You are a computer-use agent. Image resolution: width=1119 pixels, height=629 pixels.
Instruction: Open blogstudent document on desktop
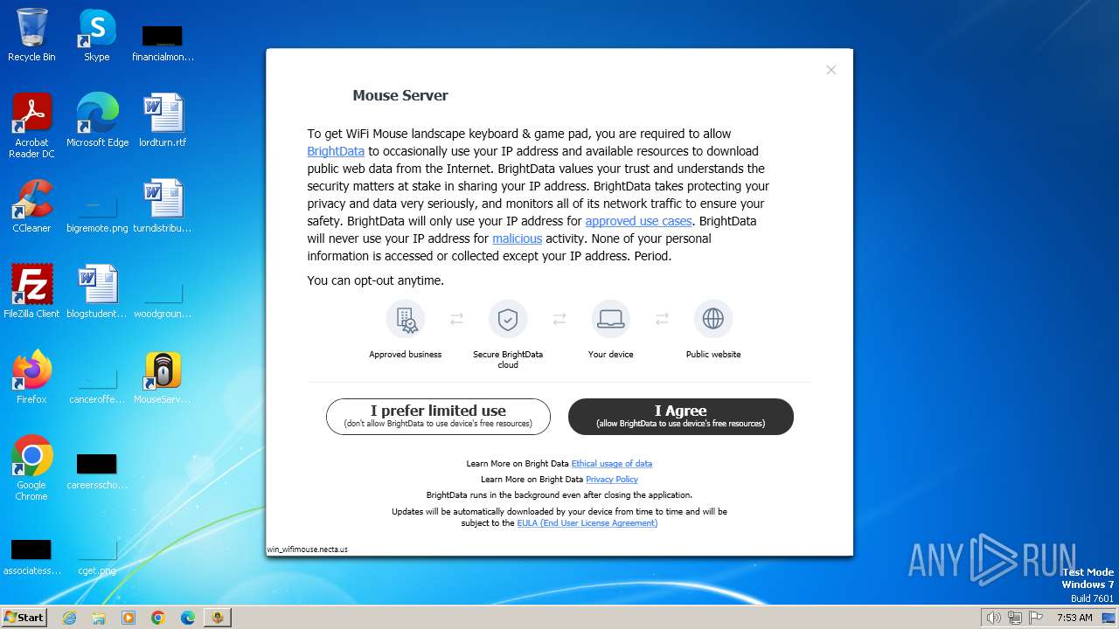[x=97, y=292]
